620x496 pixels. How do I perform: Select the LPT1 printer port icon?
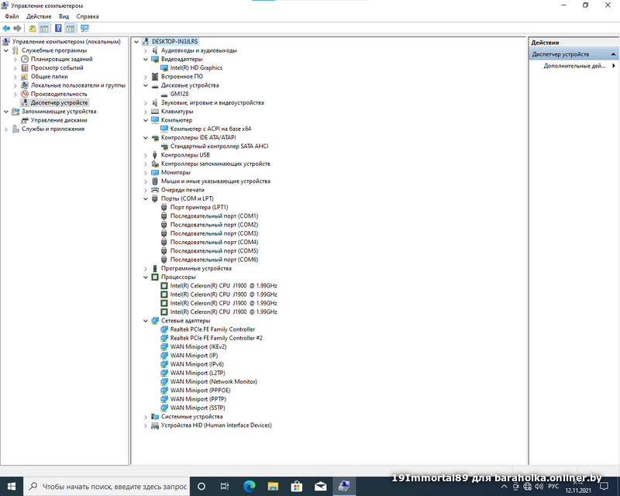(164, 207)
